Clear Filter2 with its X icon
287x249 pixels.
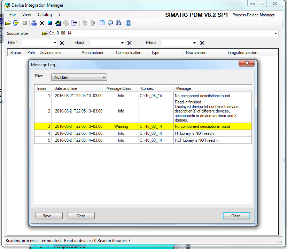[130, 43]
